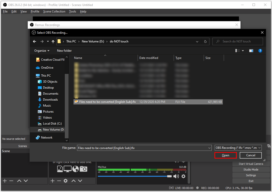
Task: Click the Search do NOT touch field
Action: point(238,41)
